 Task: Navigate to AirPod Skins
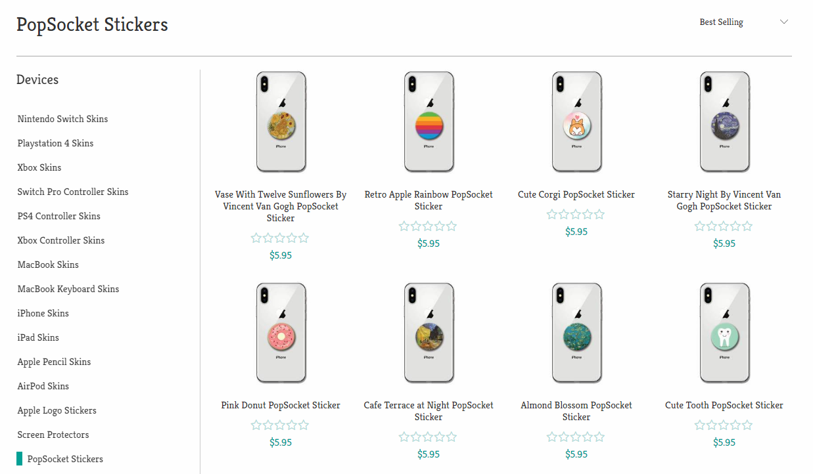[x=43, y=386]
